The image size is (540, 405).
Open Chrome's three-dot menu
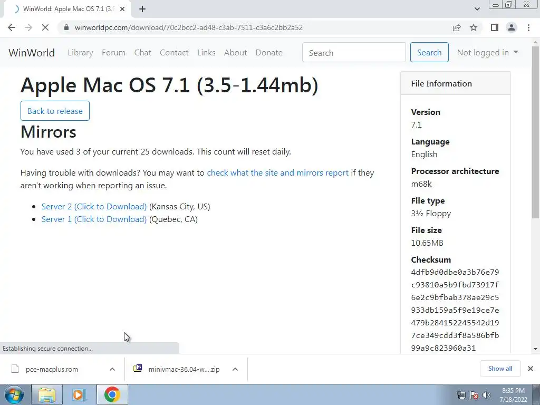pyautogui.click(x=528, y=27)
